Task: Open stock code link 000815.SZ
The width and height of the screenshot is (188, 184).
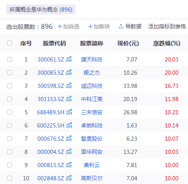Action: pyautogui.click(x=51, y=165)
